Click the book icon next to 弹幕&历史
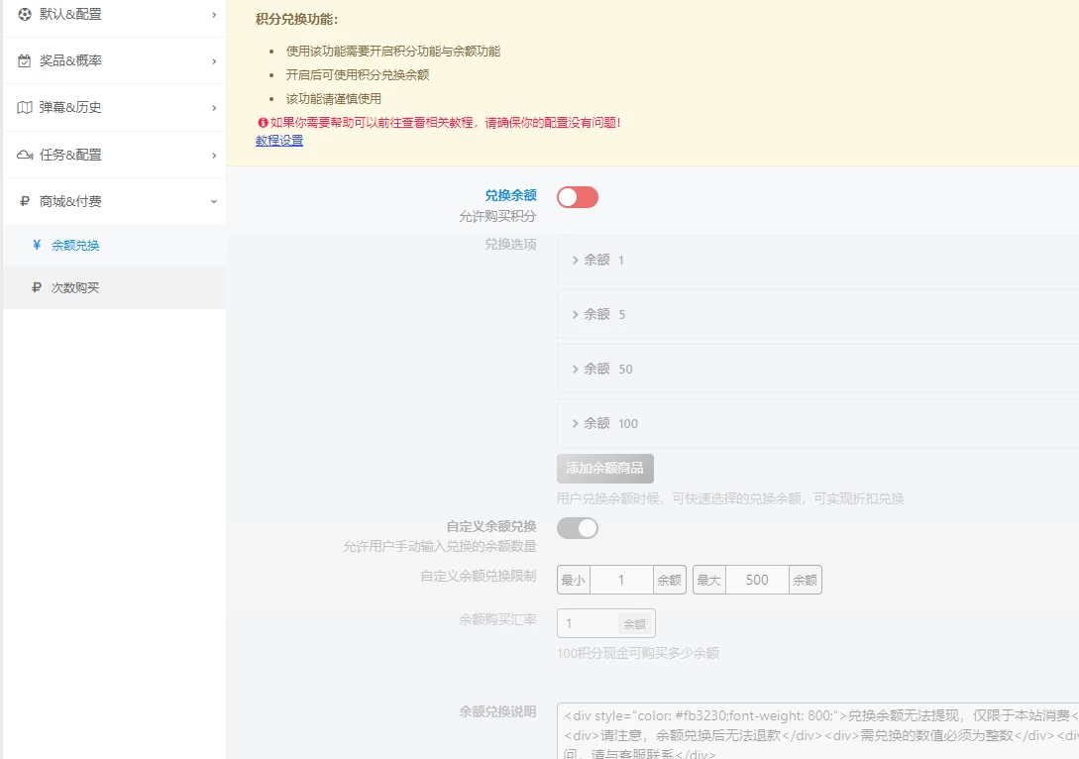The image size is (1079, 759). click(x=25, y=107)
